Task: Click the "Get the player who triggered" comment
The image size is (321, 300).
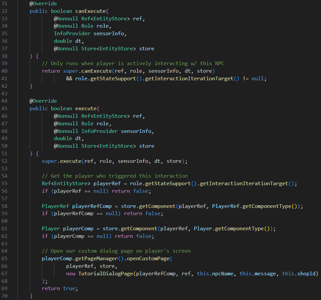Action: pyautogui.click(x=115, y=176)
